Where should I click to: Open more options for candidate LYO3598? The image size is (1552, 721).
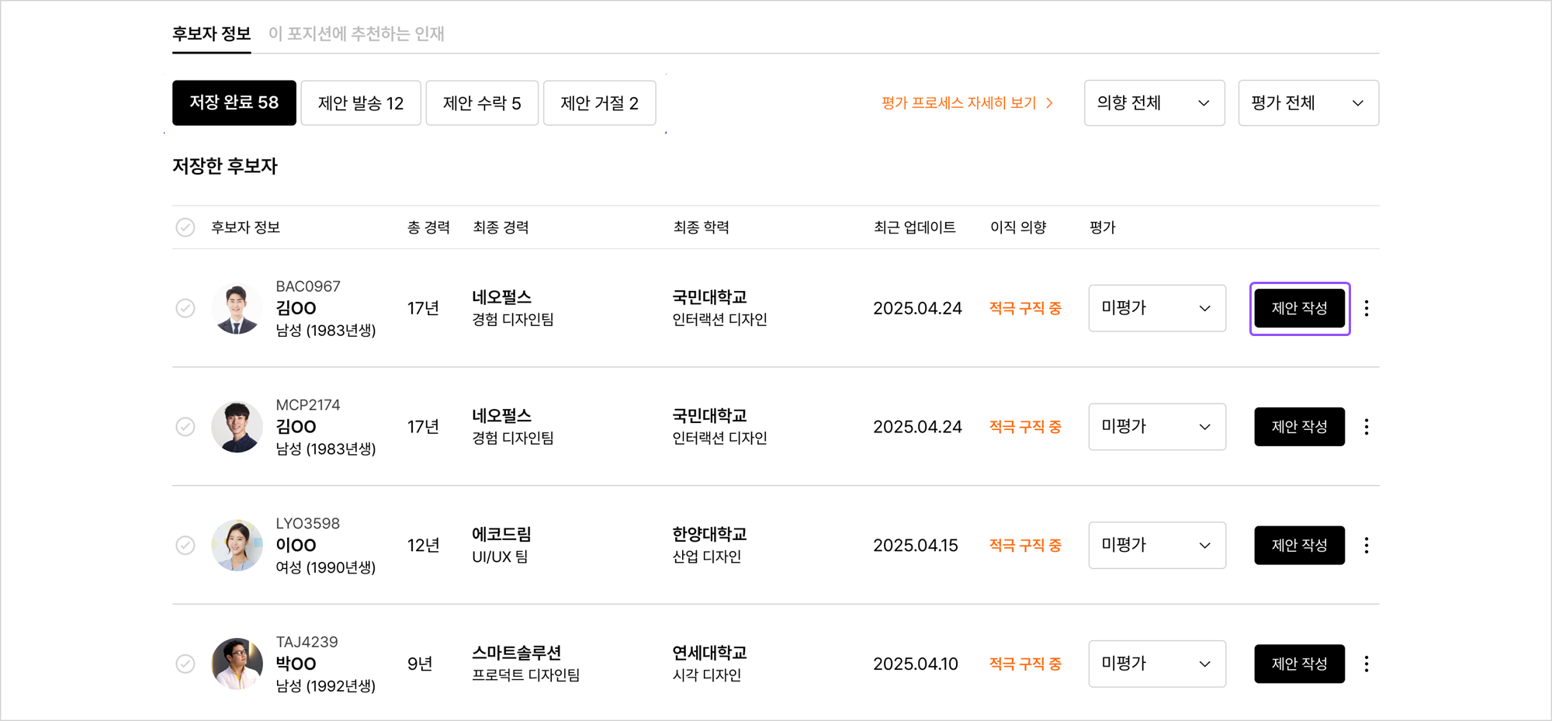1367,546
